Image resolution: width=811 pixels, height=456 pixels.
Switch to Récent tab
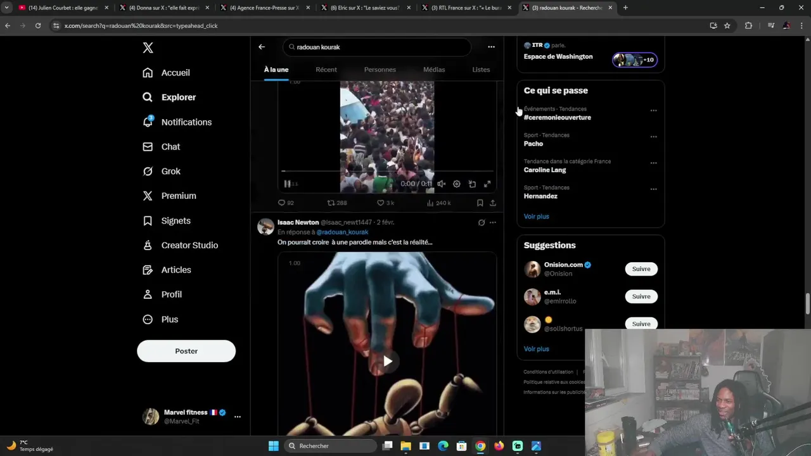(326, 70)
